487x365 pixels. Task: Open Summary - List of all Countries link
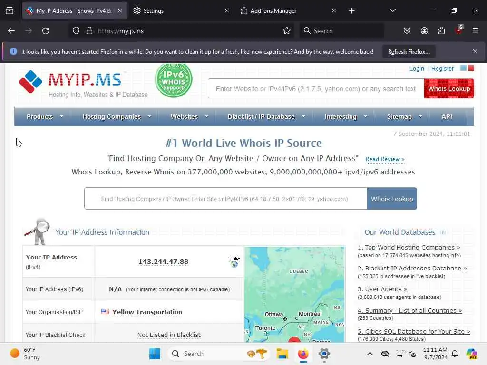click(x=409, y=311)
